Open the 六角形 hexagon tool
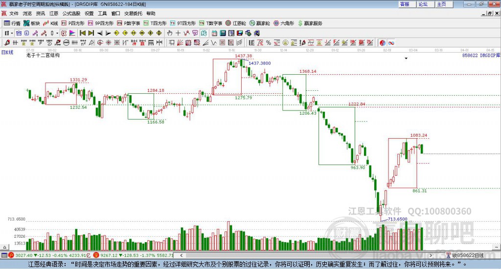 click(x=284, y=23)
